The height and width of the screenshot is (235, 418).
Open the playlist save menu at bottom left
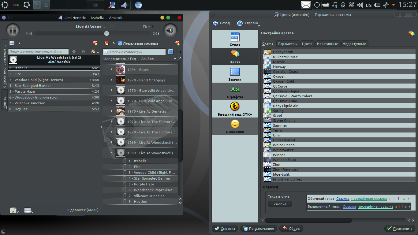coord(14,210)
